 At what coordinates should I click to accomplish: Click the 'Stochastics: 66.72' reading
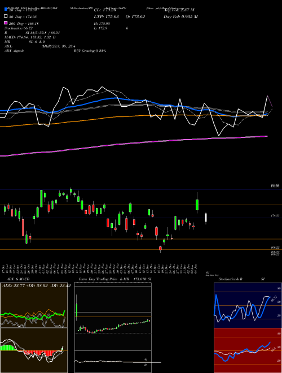coord(19,28)
